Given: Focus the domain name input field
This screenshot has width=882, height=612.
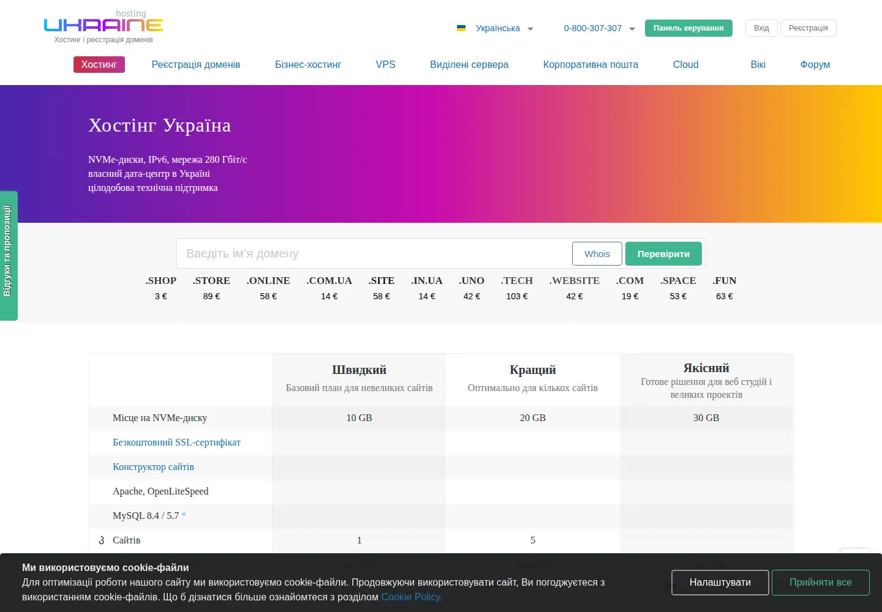Looking at the screenshot, I should point(374,253).
